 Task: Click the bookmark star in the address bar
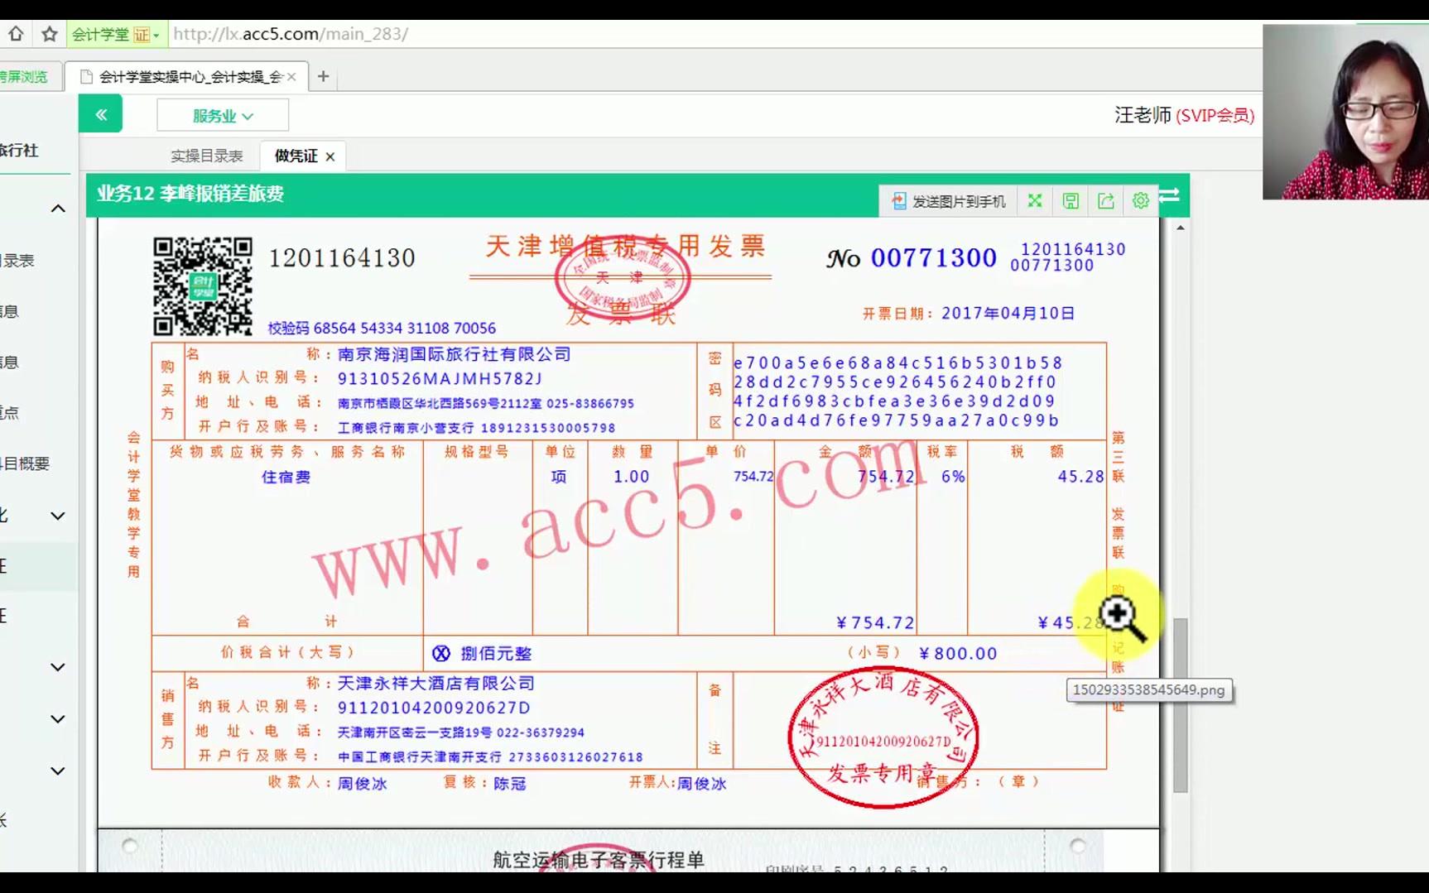[x=48, y=34]
